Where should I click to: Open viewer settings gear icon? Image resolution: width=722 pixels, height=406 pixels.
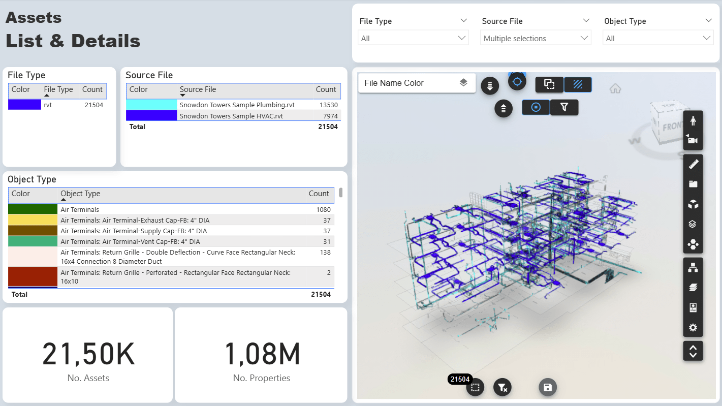pyautogui.click(x=693, y=328)
